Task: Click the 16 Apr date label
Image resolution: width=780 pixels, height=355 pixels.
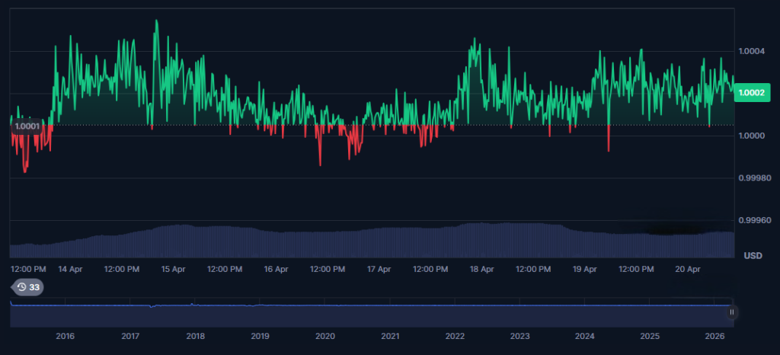Action: (276, 269)
